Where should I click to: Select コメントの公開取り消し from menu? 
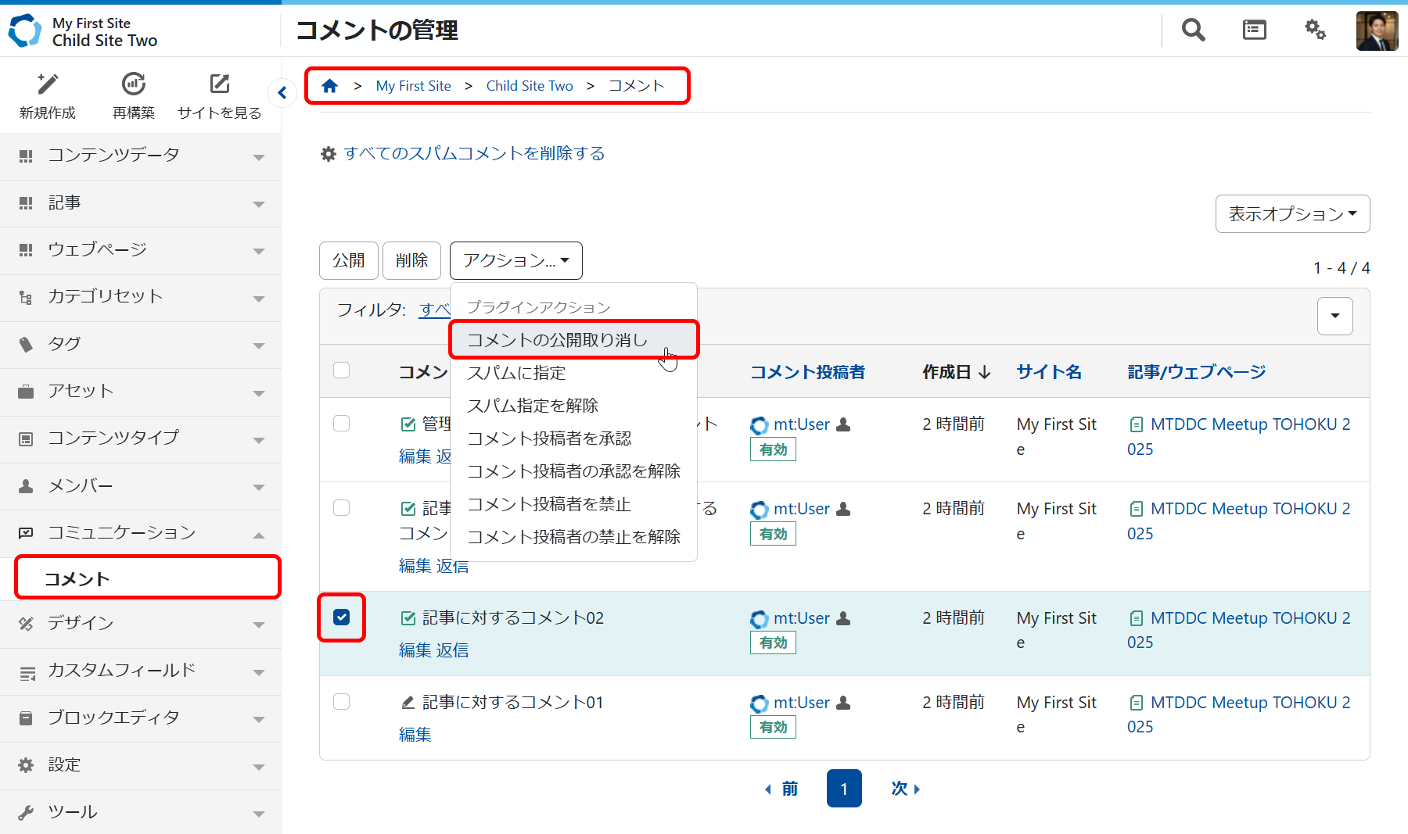558,340
